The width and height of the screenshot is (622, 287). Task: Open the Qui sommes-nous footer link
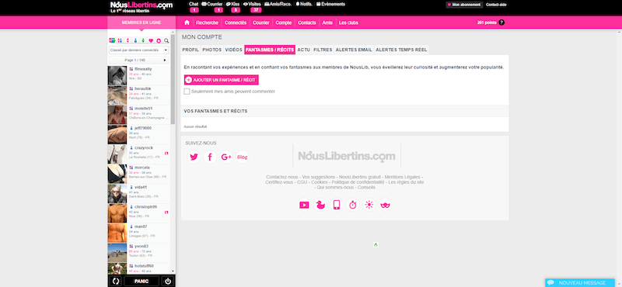coord(335,187)
